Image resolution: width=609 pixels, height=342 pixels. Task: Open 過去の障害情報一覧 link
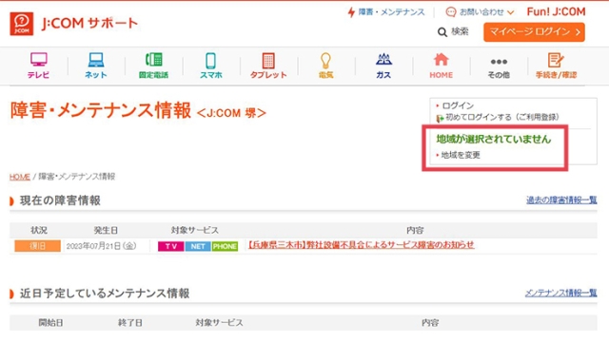[561, 200]
